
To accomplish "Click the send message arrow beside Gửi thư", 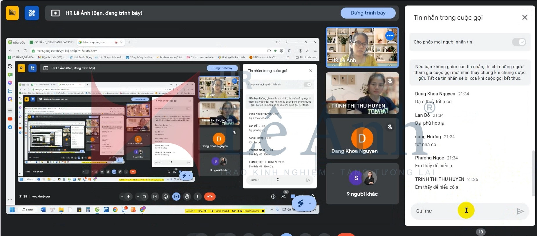I will (x=520, y=211).
